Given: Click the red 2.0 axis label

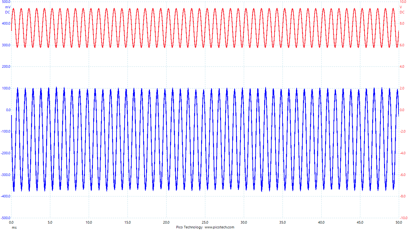Looking at the screenshot, I should click(402, 88).
